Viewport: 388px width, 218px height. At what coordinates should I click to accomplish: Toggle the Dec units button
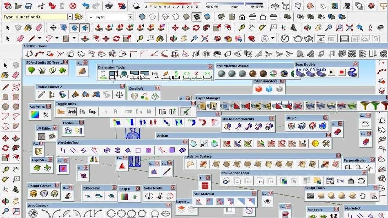pyautogui.click(x=61, y=111)
